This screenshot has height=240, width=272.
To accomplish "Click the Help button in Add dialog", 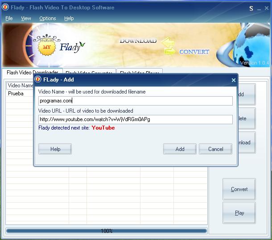I will point(55,149).
